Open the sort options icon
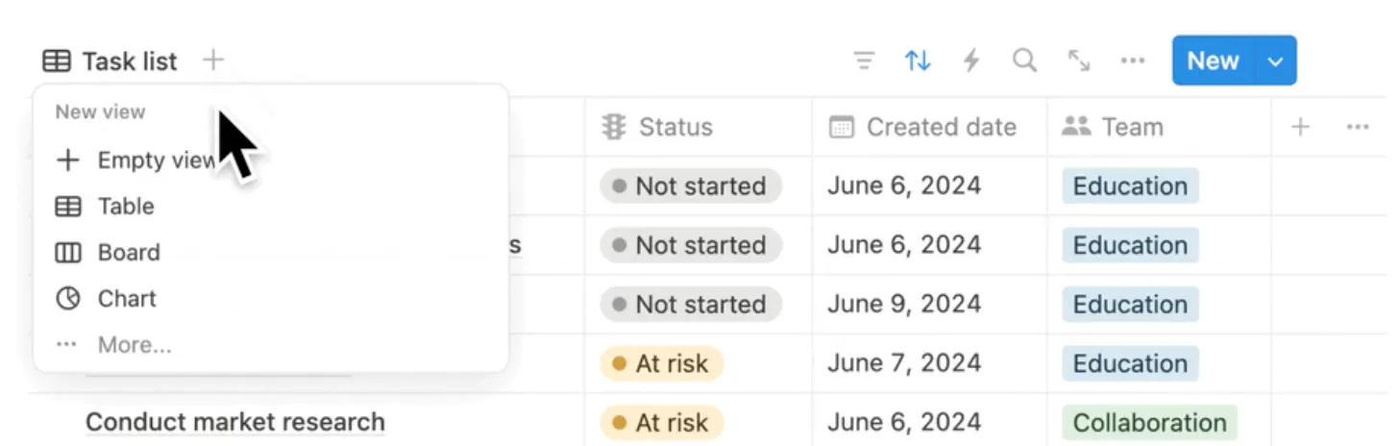 (918, 62)
